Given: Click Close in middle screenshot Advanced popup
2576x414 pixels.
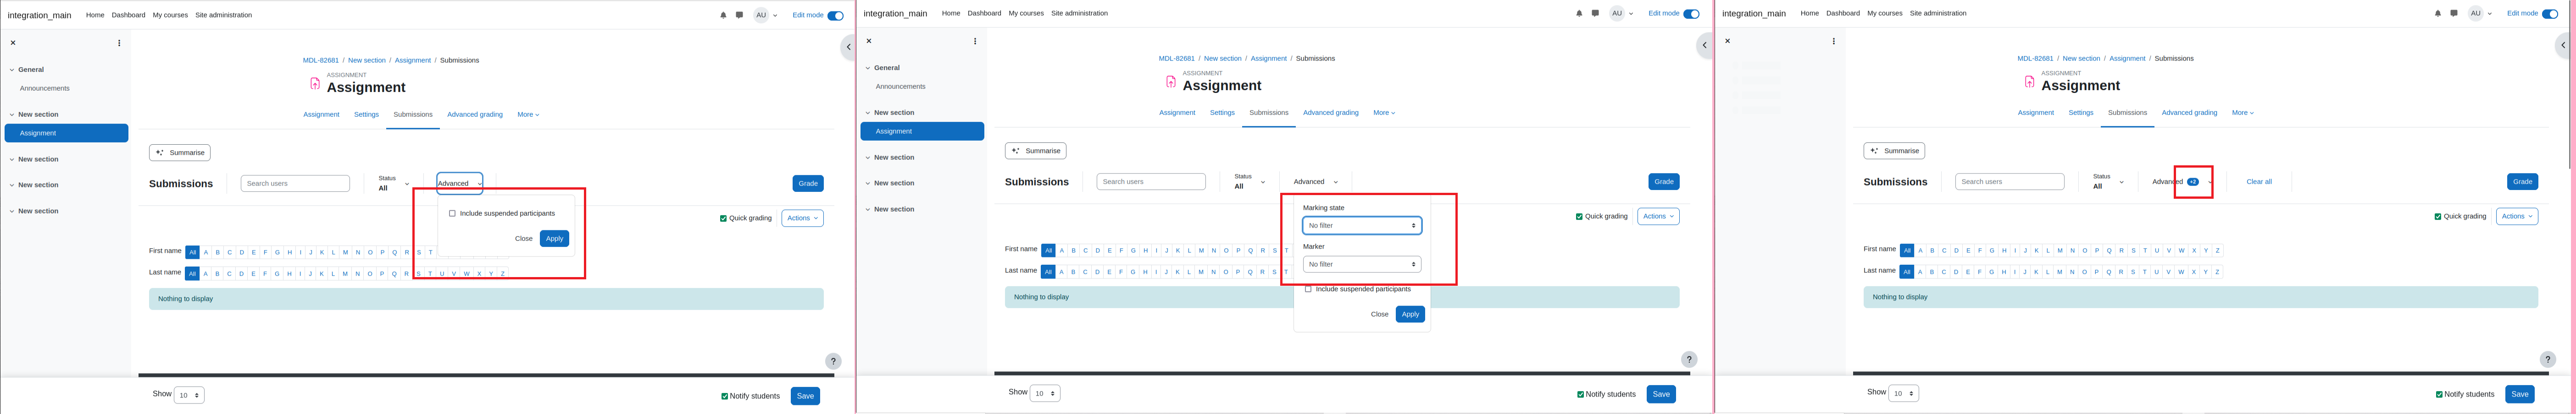Looking at the screenshot, I should point(1380,314).
